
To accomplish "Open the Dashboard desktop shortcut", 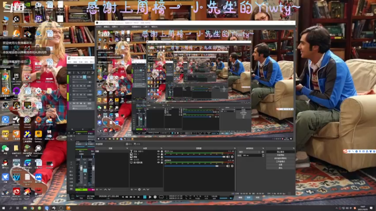I will tap(5, 192).
